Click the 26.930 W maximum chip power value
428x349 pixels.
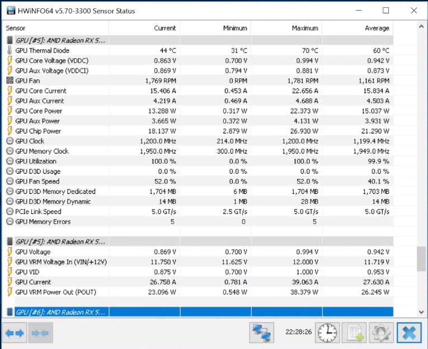[x=304, y=131]
